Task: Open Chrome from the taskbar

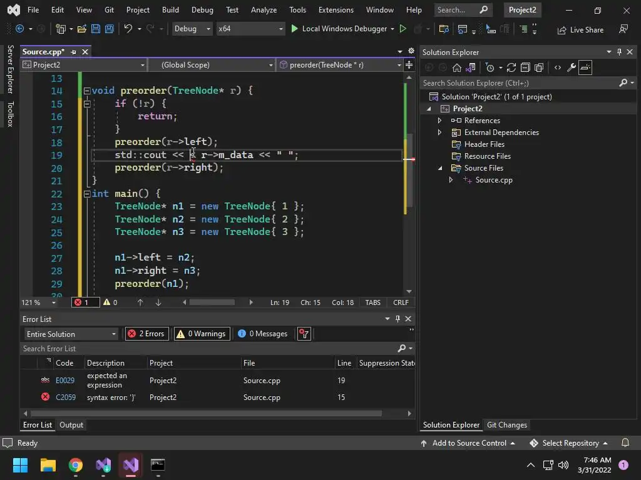Action: click(76, 464)
